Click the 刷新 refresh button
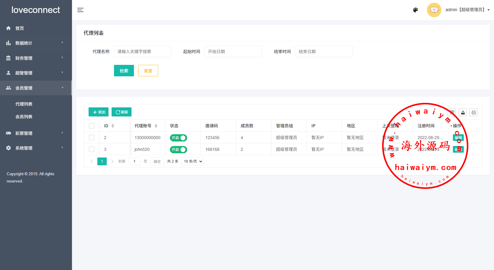 click(122, 112)
